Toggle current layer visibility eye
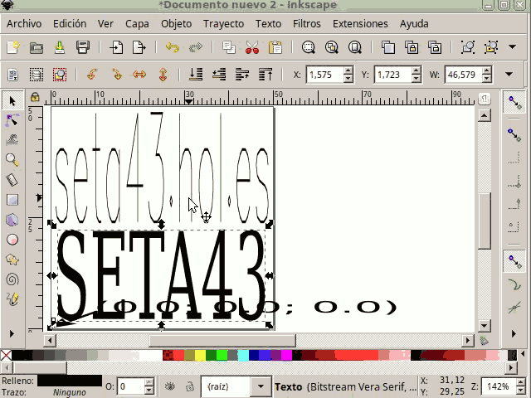This screenshot has width=531, height=398. tap(169, 386)
